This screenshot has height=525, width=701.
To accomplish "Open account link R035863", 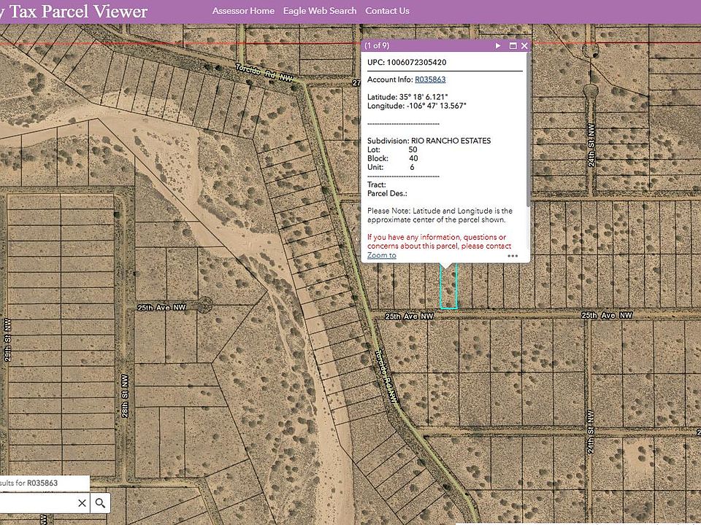I will click(430, 79).
